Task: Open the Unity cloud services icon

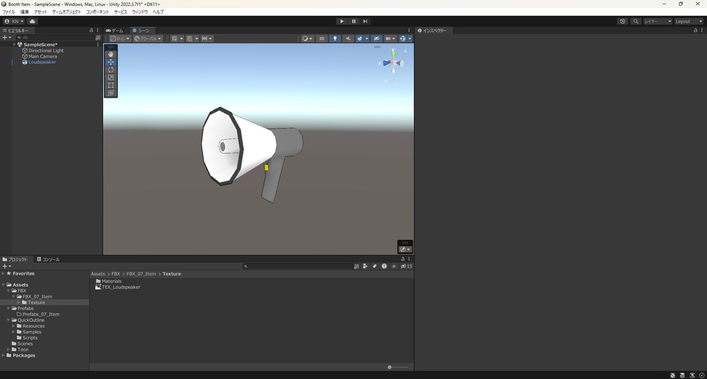Action: pos(32,21)
